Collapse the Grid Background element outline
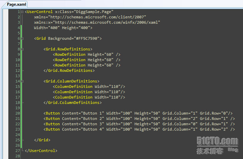243x159 pixels. (22, 38)
